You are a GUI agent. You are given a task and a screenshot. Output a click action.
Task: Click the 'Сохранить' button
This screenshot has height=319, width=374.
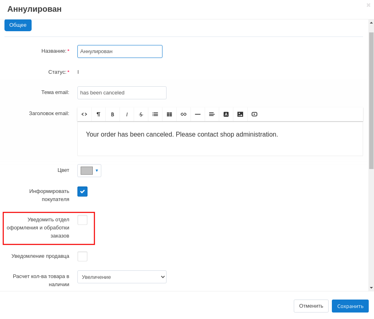pos(350,306)
